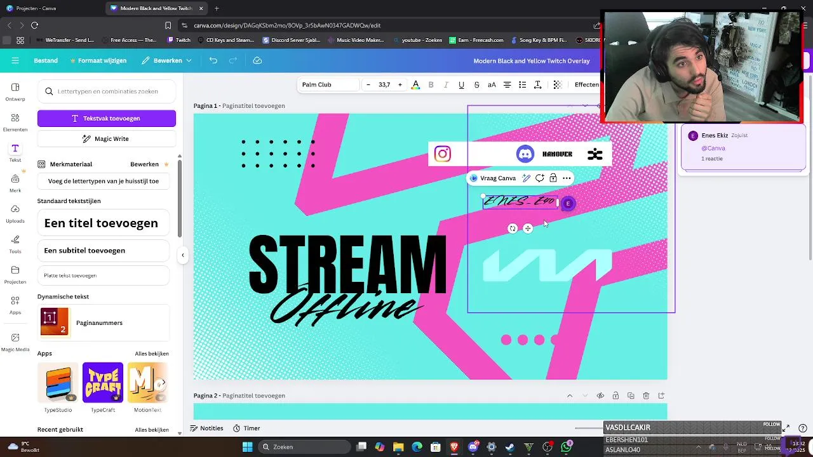Add a comment via floating toolbar icon
Viewport: 813px width, 457px height.
[539, 178]
